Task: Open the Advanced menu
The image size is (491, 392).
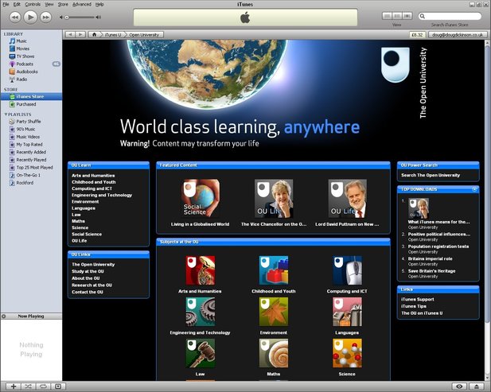Action: [x=82, y=5]
